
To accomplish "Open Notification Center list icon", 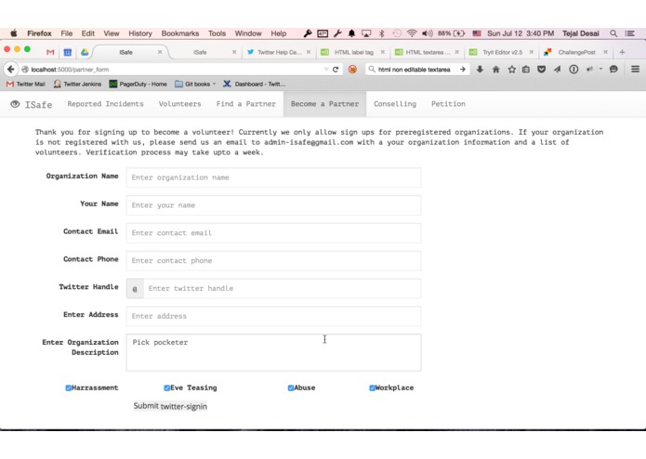I will tap(629, 33).
